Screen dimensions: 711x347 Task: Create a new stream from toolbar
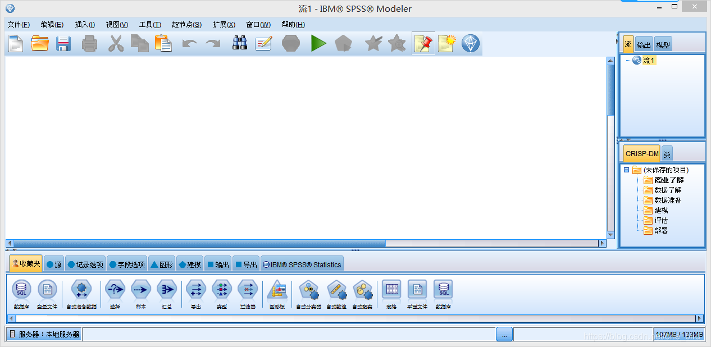(16, 43)
